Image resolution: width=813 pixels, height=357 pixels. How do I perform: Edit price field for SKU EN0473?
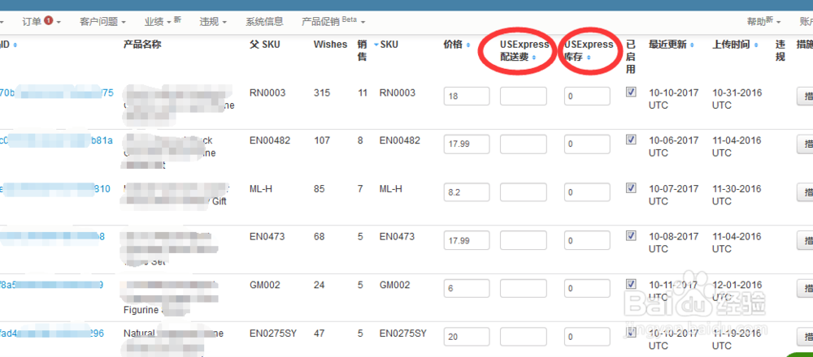[x=467, y=241]
